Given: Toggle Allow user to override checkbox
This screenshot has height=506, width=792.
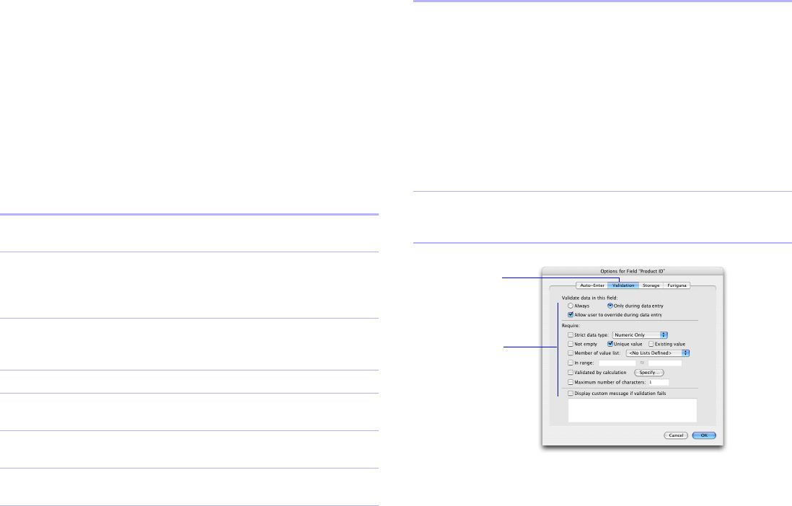Looking at the screenshot, I should coord(571,314).
